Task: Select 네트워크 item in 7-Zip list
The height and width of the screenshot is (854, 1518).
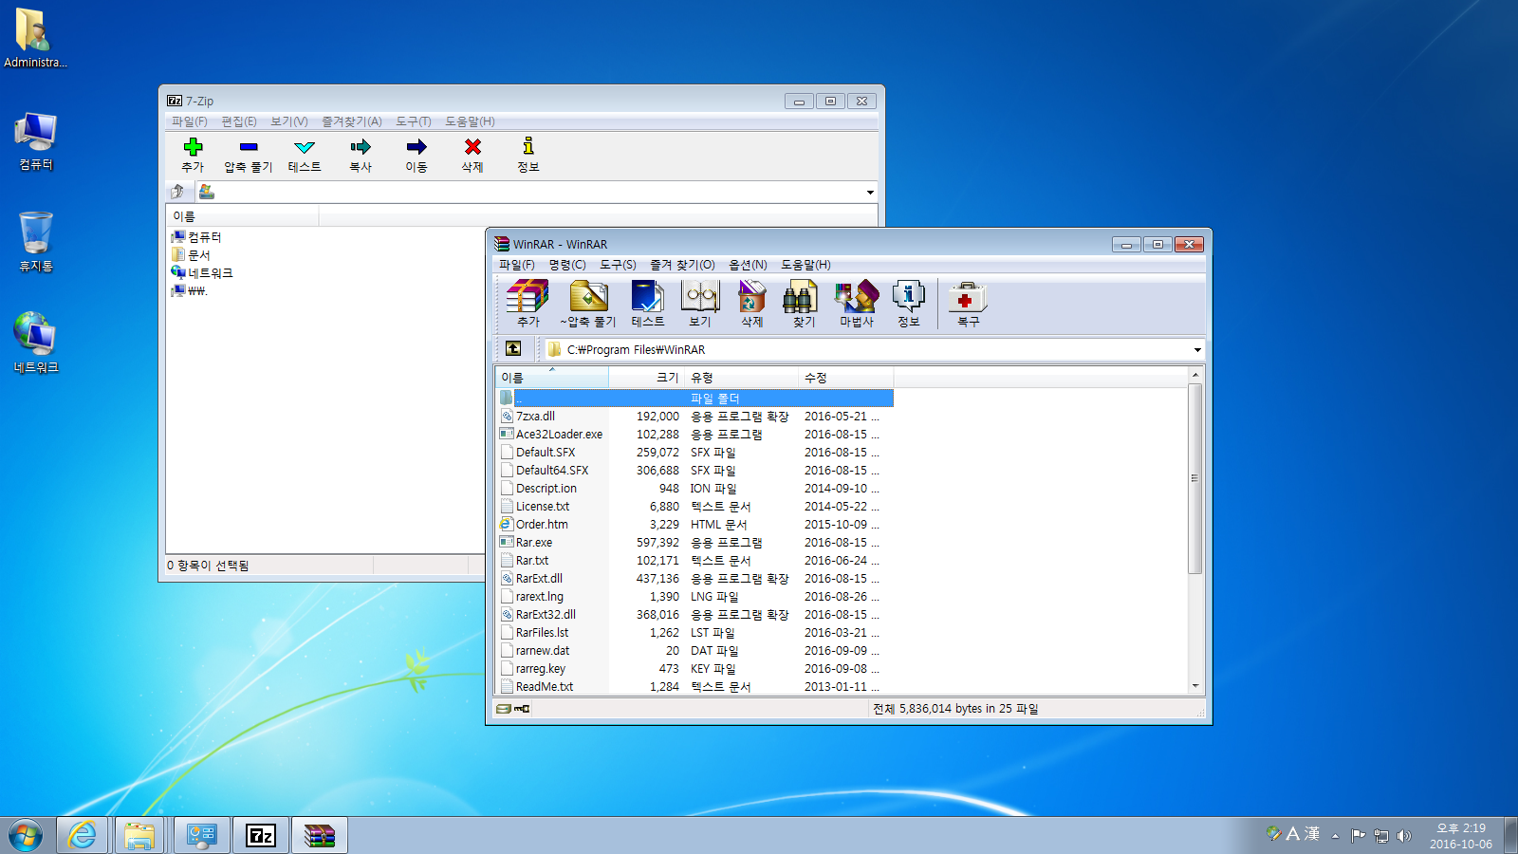Action: coord(202,273)
